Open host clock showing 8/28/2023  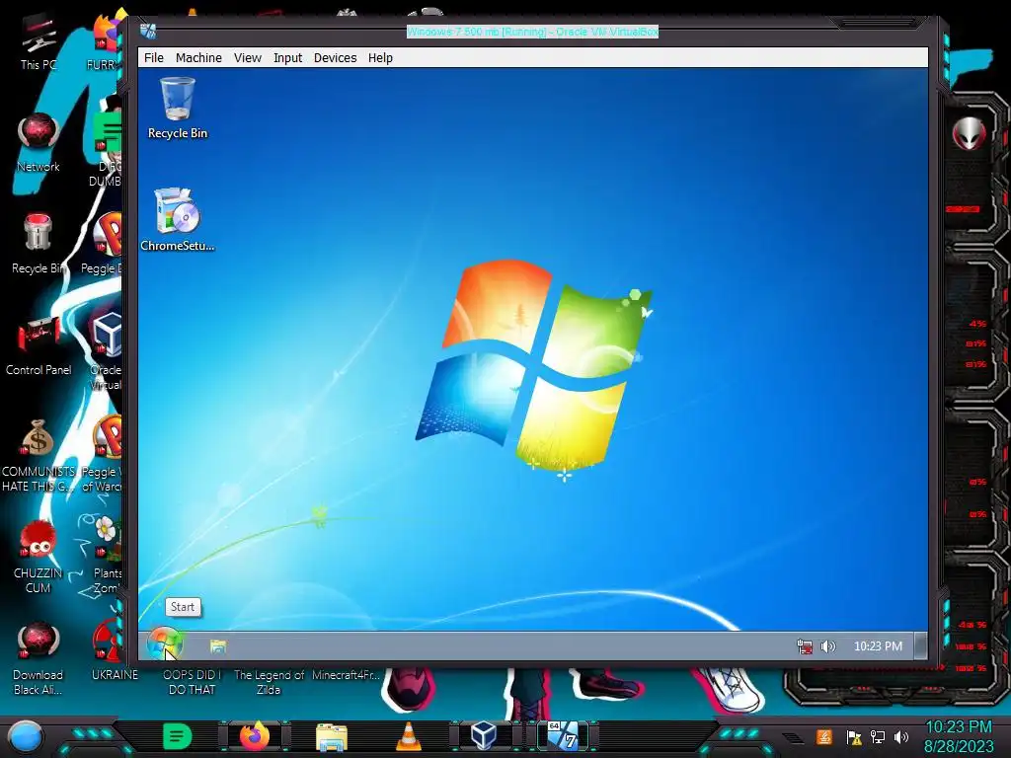coord(959,736)
